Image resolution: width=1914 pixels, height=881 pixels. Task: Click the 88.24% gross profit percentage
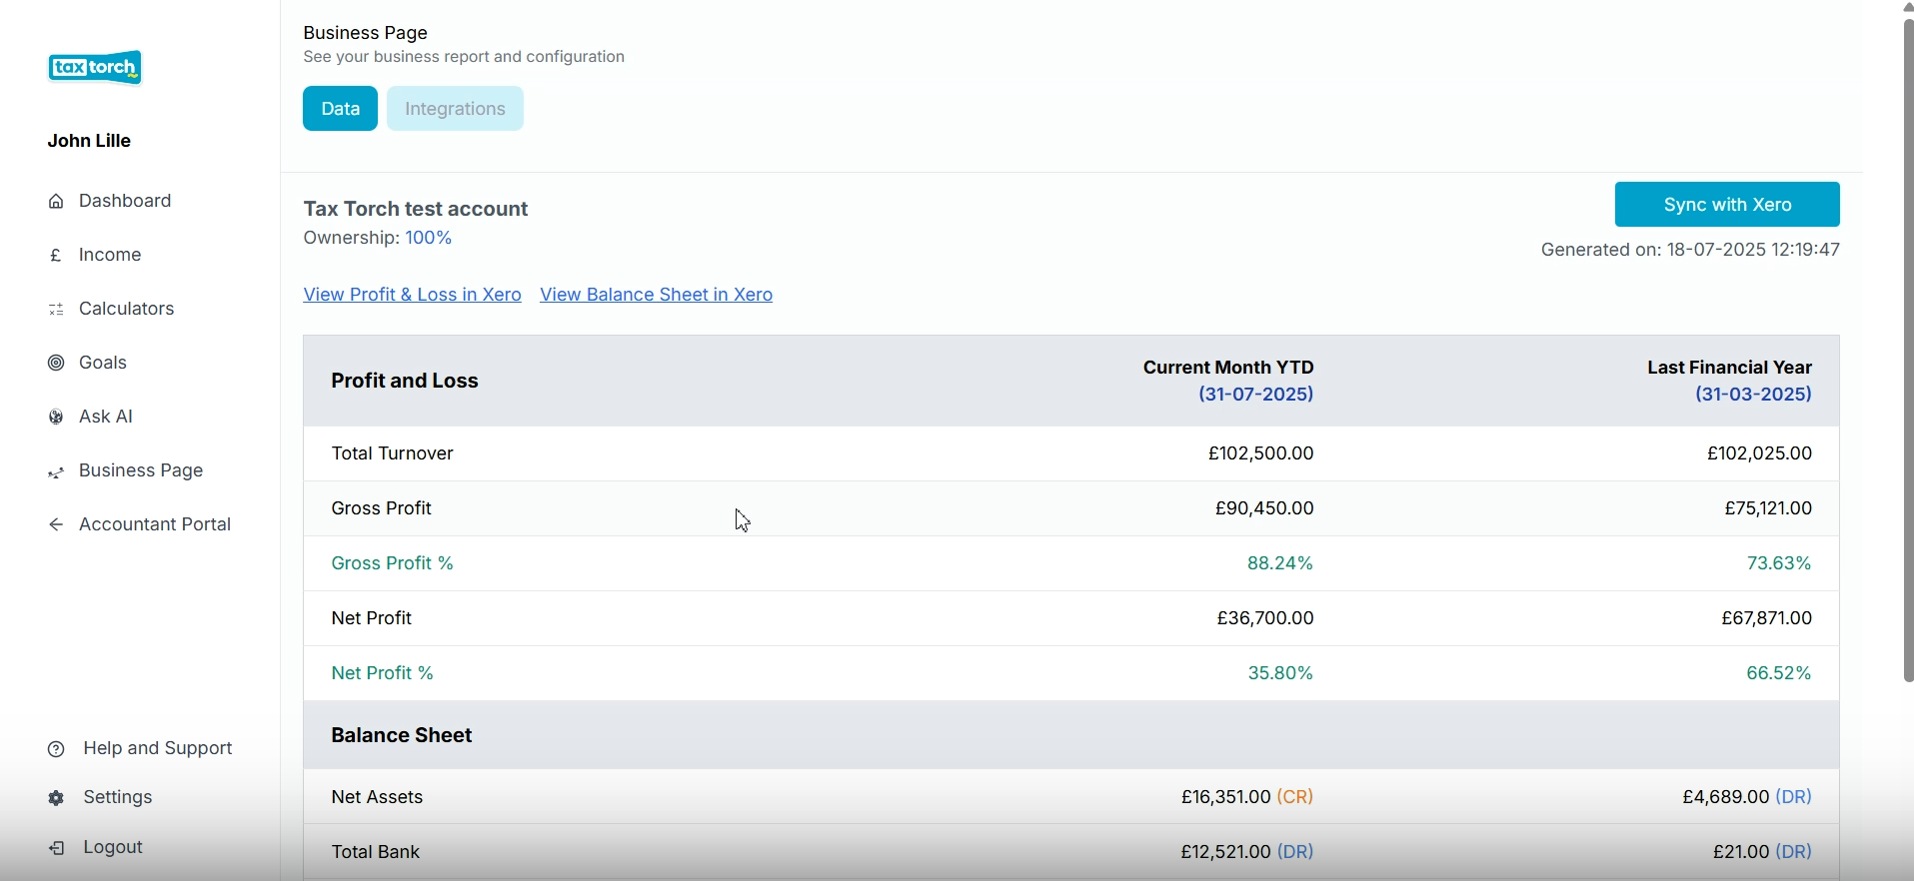pyautogui.click(x=1280, y=564)
